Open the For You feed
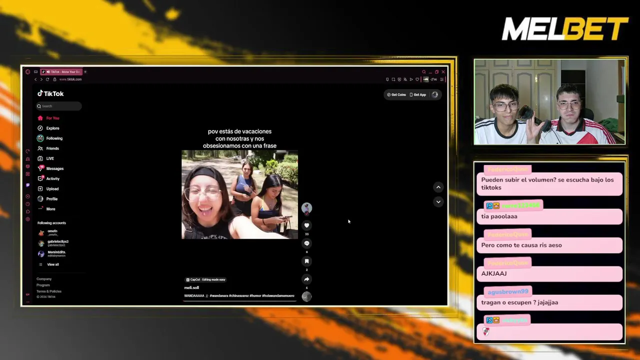This screenshot has height=360, width=640. pos(48,118)
